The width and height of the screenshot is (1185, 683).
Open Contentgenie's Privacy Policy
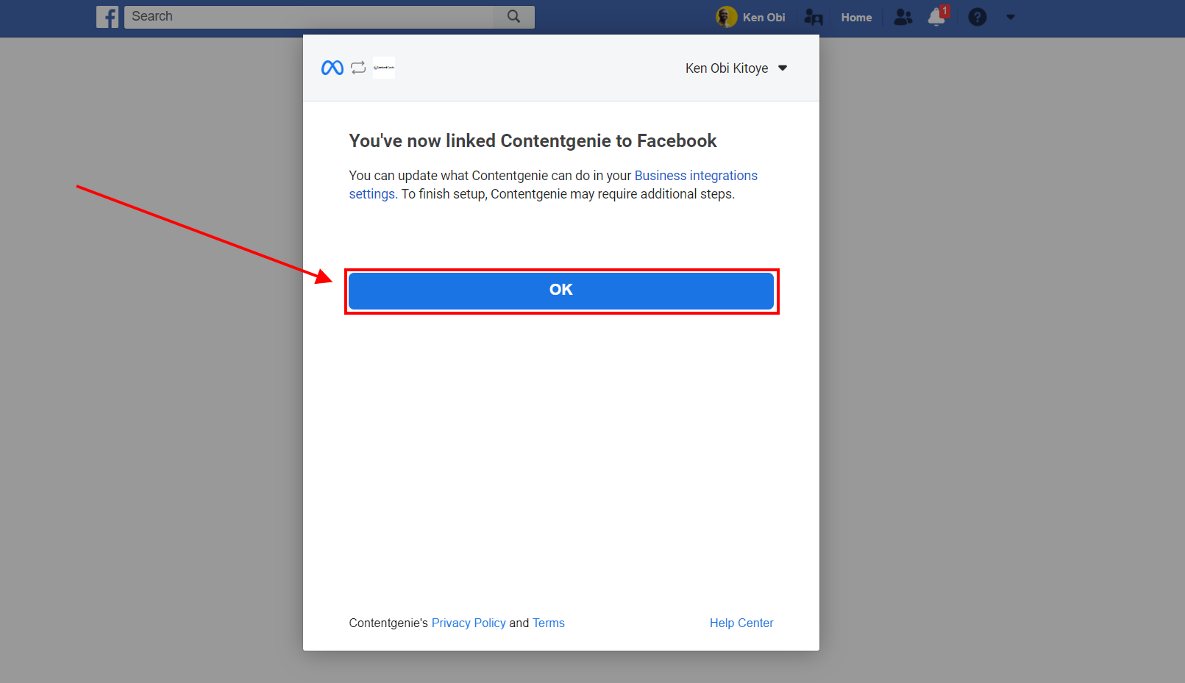pos(469,623)
